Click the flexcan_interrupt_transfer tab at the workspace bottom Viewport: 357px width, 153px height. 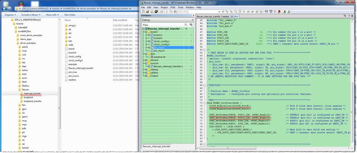tap(156, 147)
